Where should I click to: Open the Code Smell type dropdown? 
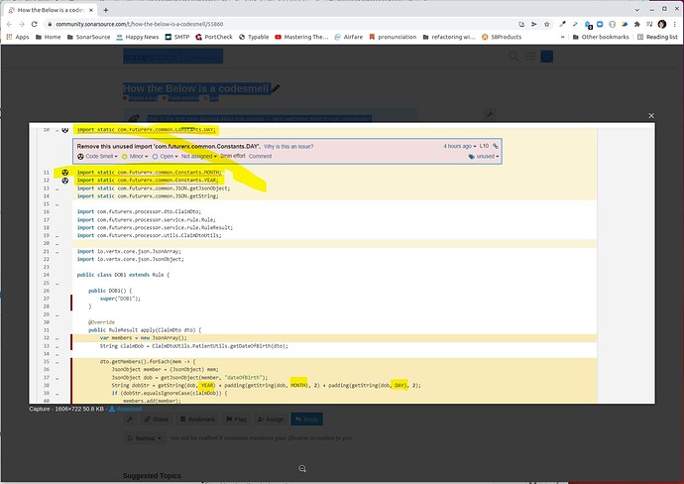point(97,157)
